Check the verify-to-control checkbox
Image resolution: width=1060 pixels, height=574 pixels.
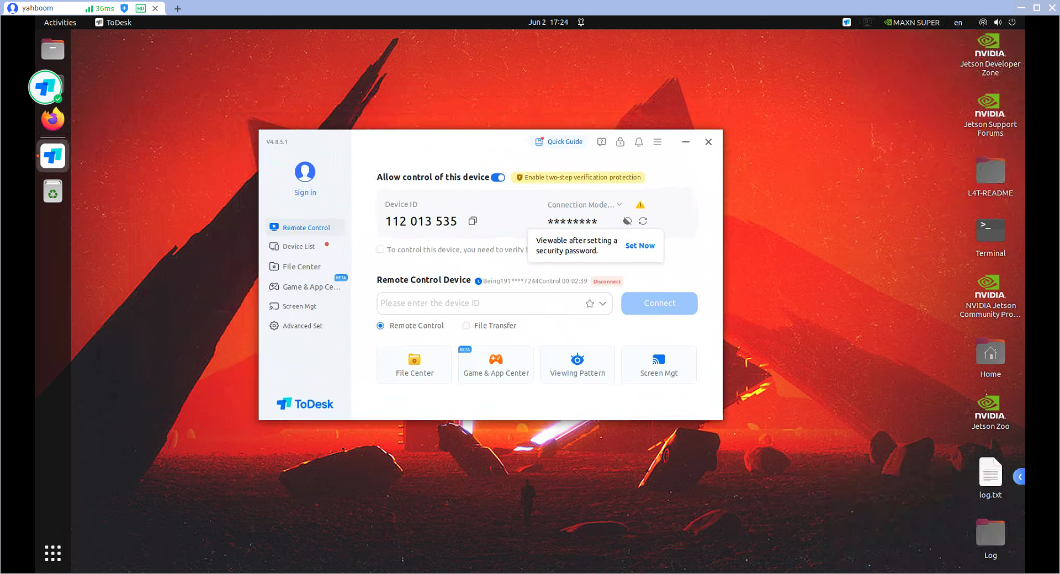click(x=380, y=249)
